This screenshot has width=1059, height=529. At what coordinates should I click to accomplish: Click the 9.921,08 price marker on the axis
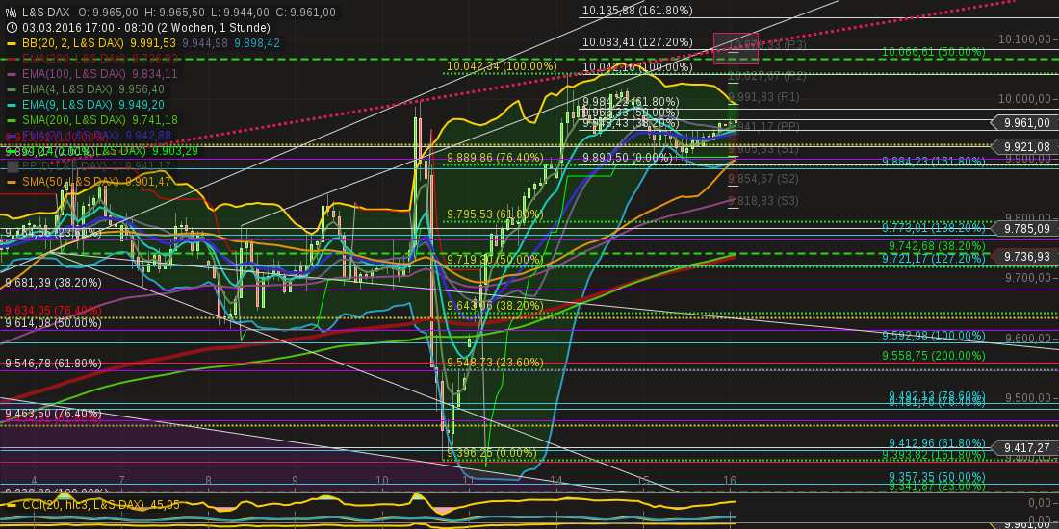tap(1023, 147)
